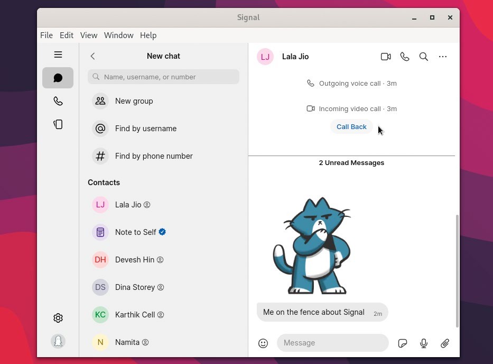The height and width of the screenshot is (364, 493).
Task: Minimize the Signal window
Action: click(x=414, y=18)
